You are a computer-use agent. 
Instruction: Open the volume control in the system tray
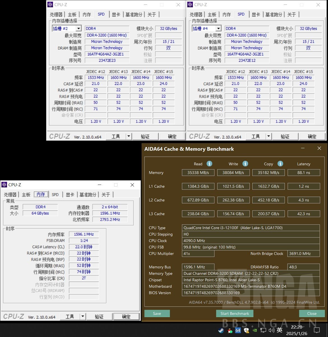(x=271, y=330)
